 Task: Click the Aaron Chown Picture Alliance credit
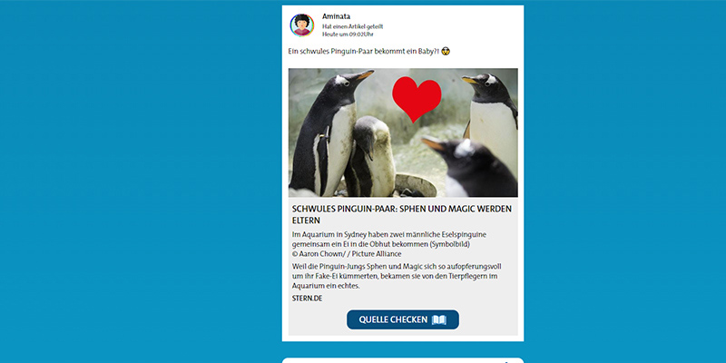(347, 254)
